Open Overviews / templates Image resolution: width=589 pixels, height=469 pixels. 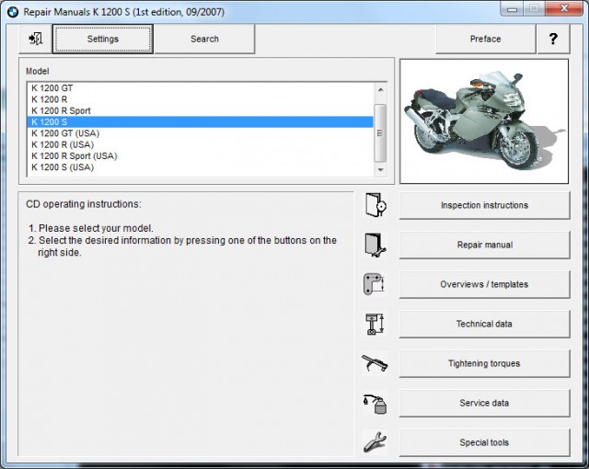485,284
